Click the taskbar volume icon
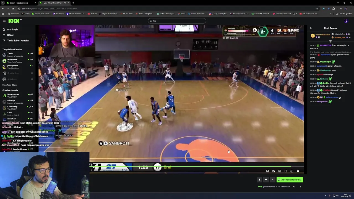The height and width of the screenshot is (199, 354). [x=337, y=196]
